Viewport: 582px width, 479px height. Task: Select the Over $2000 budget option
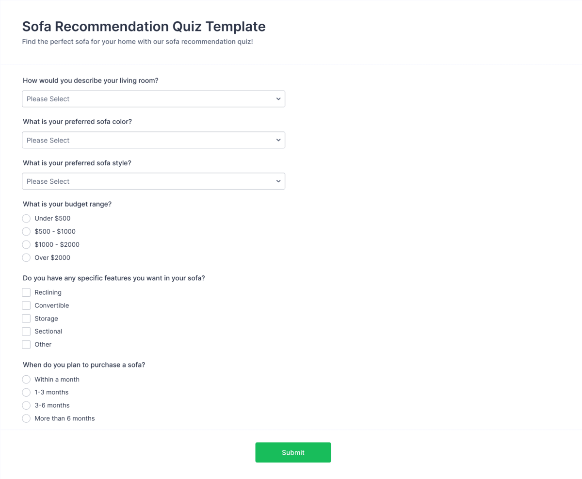coord(26,257)
